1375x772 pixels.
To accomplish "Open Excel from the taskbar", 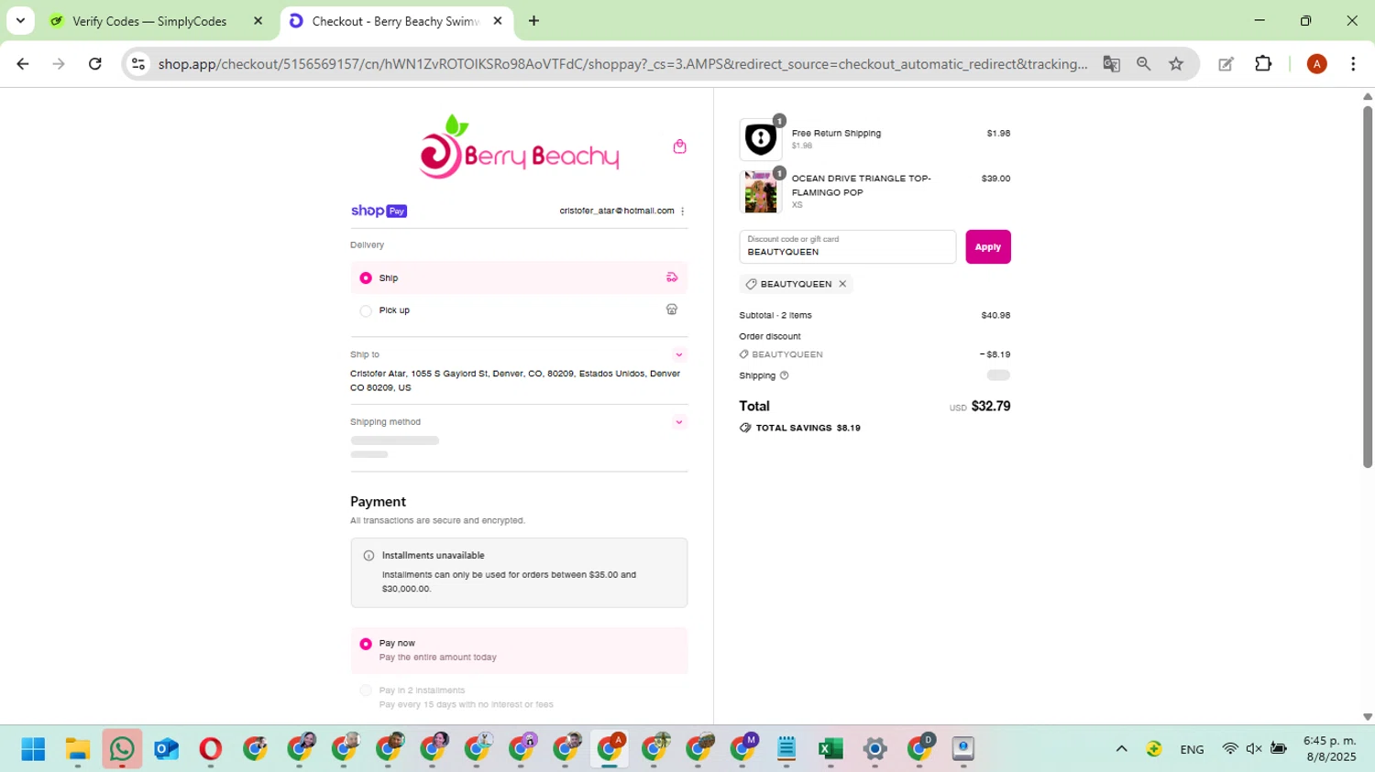I will pos(830,749).
